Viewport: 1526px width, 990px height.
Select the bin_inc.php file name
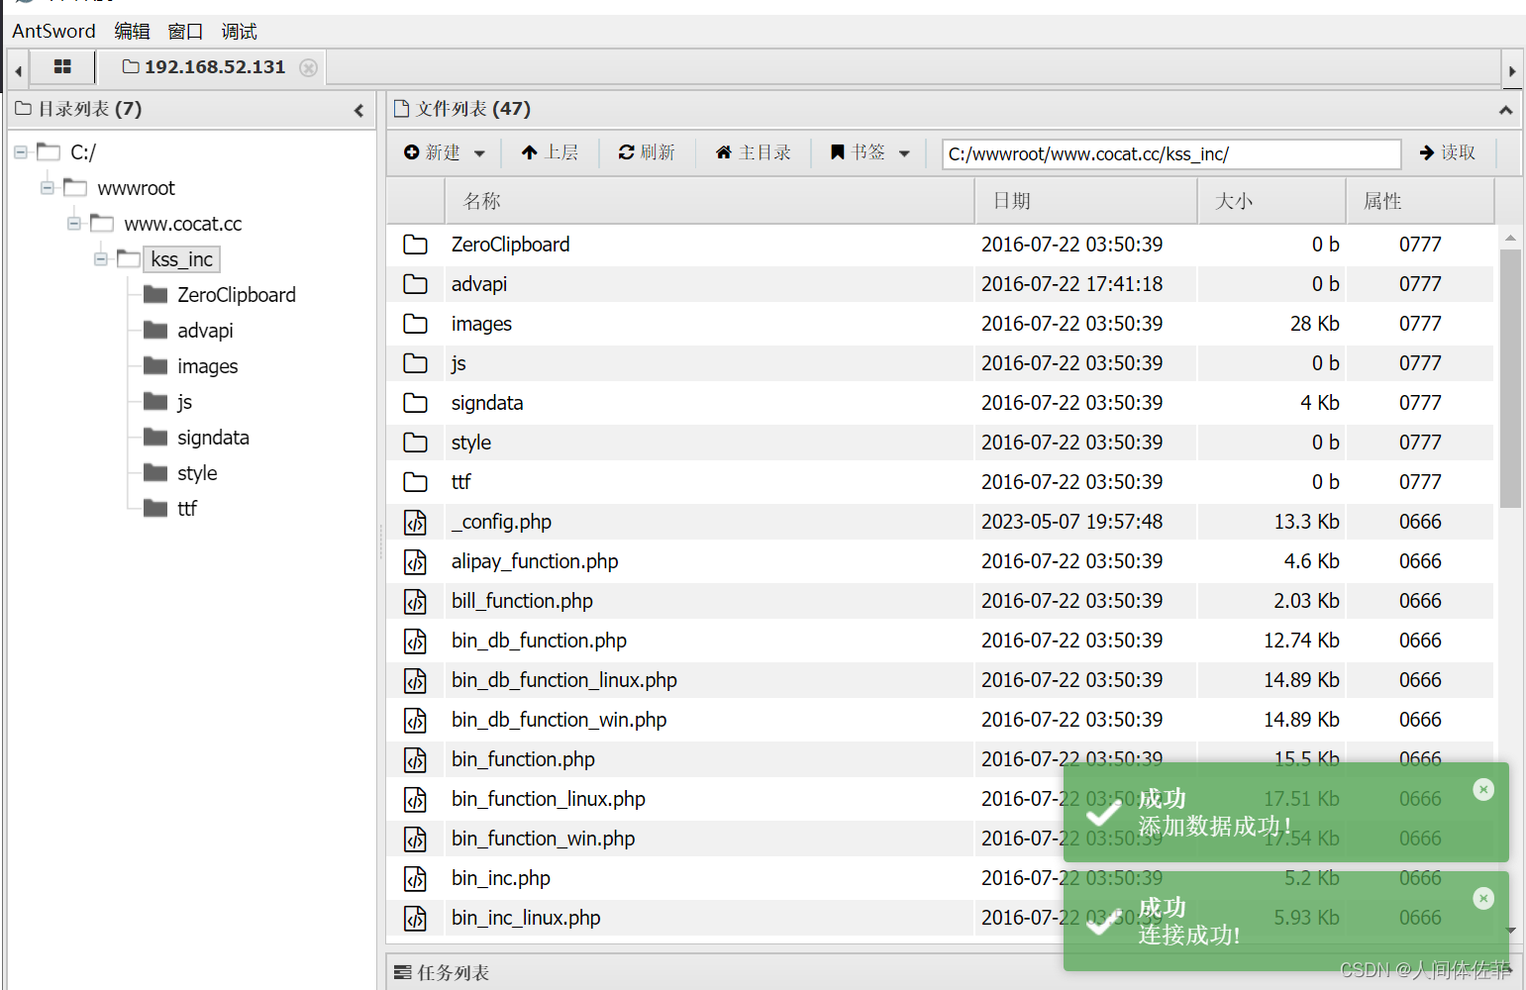pos(501,878)
